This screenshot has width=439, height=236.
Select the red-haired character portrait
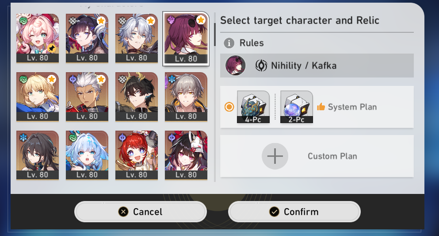tap(136, 155)
